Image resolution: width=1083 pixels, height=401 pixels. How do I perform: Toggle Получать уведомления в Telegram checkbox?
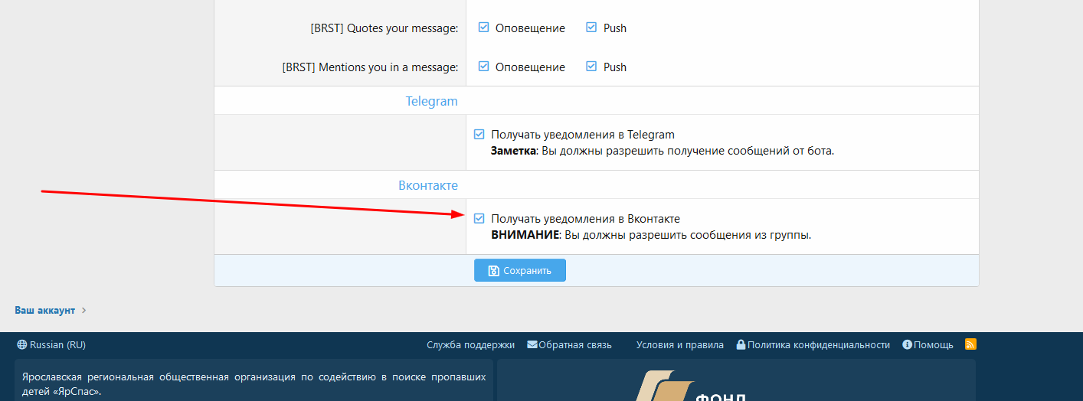tap(479, 134)
